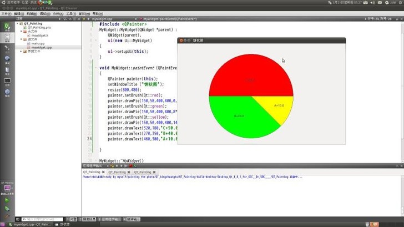Open the Search Results output pane
Viewport: 404px width, 227px height.
pos(87,219)
